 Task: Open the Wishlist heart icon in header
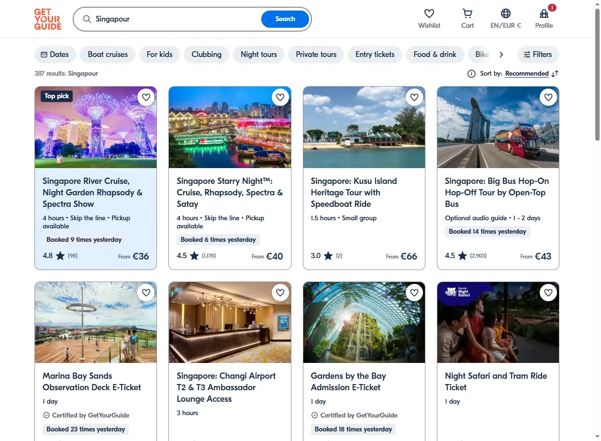(x=429, y=13)
